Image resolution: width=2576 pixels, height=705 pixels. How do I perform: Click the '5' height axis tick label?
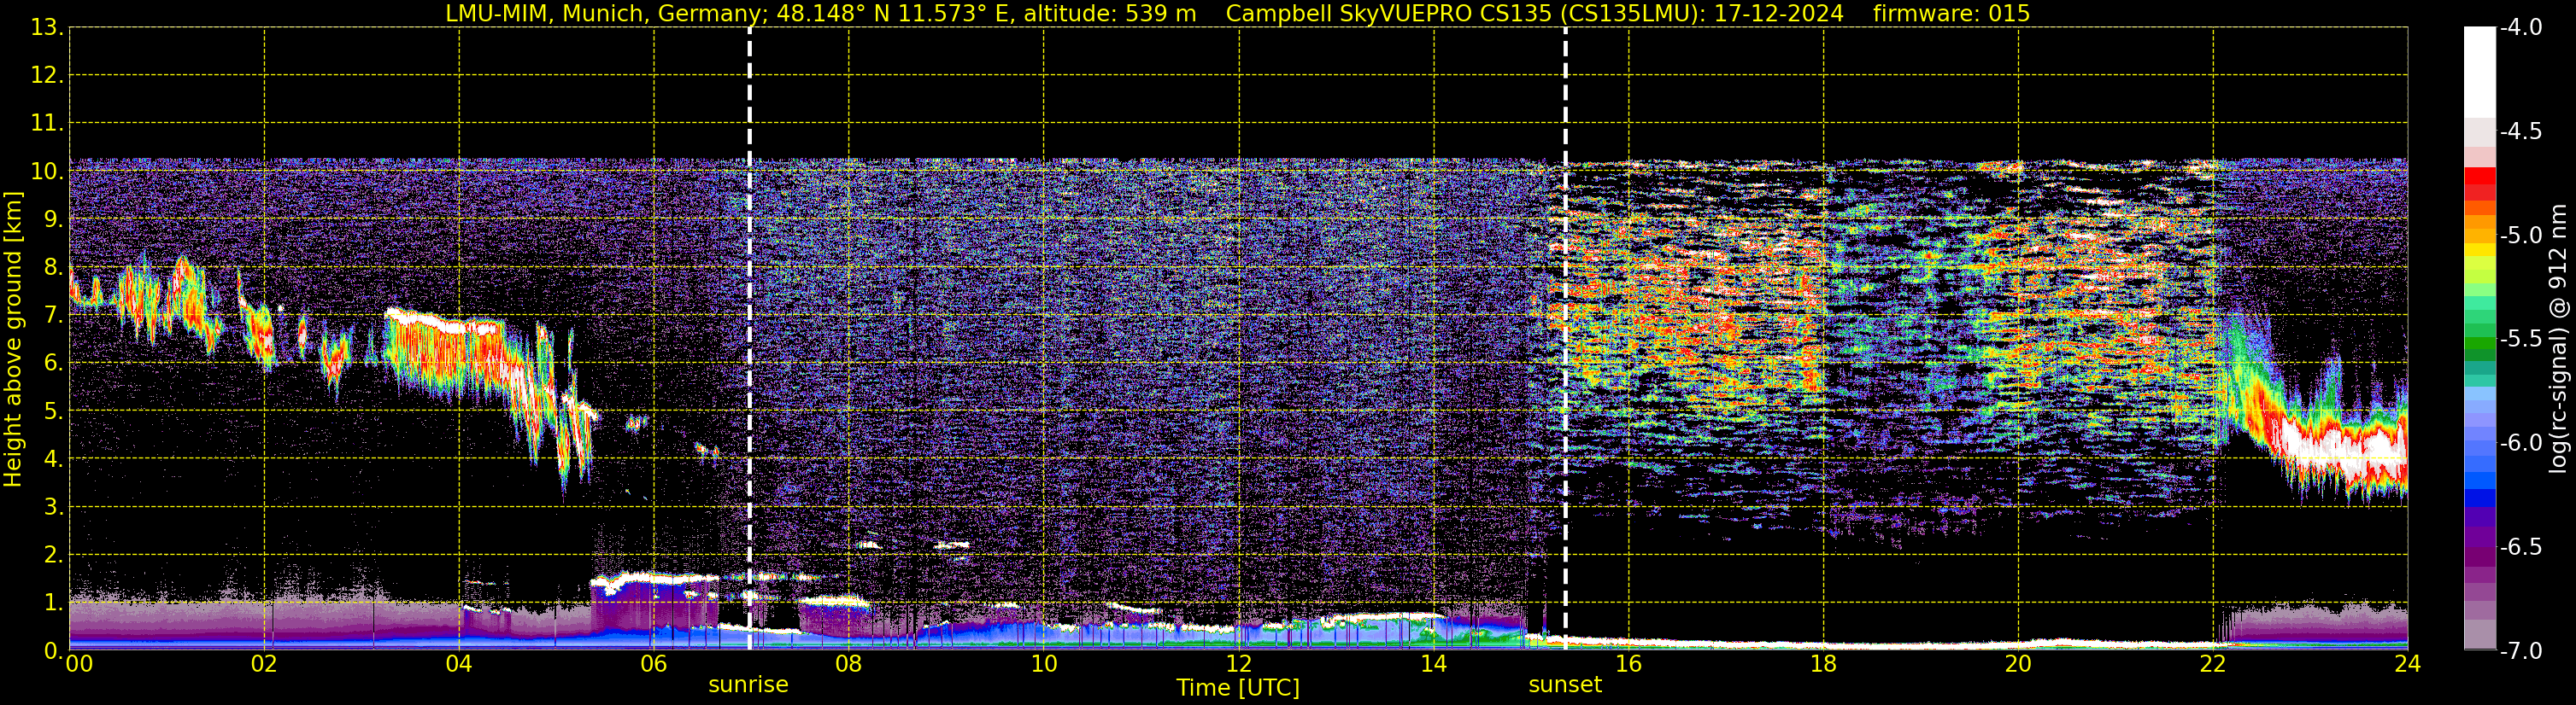tap(53, 411)
